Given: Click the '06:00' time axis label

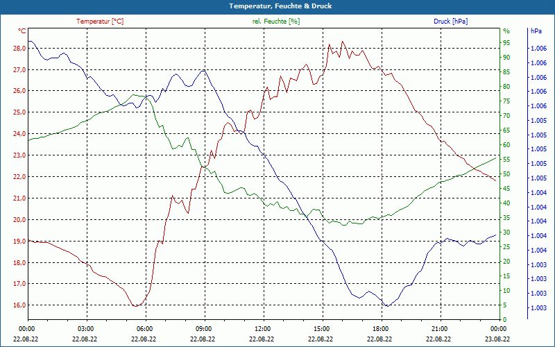Looking at the screenshot, I should tap(144, 329).
